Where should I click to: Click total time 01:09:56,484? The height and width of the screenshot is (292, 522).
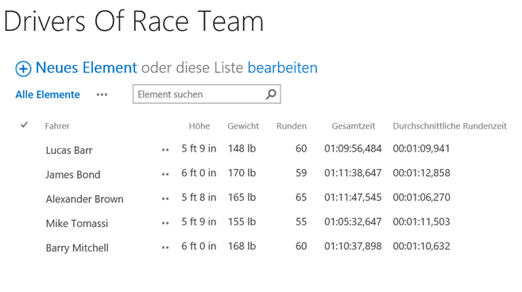click(353, 148)
